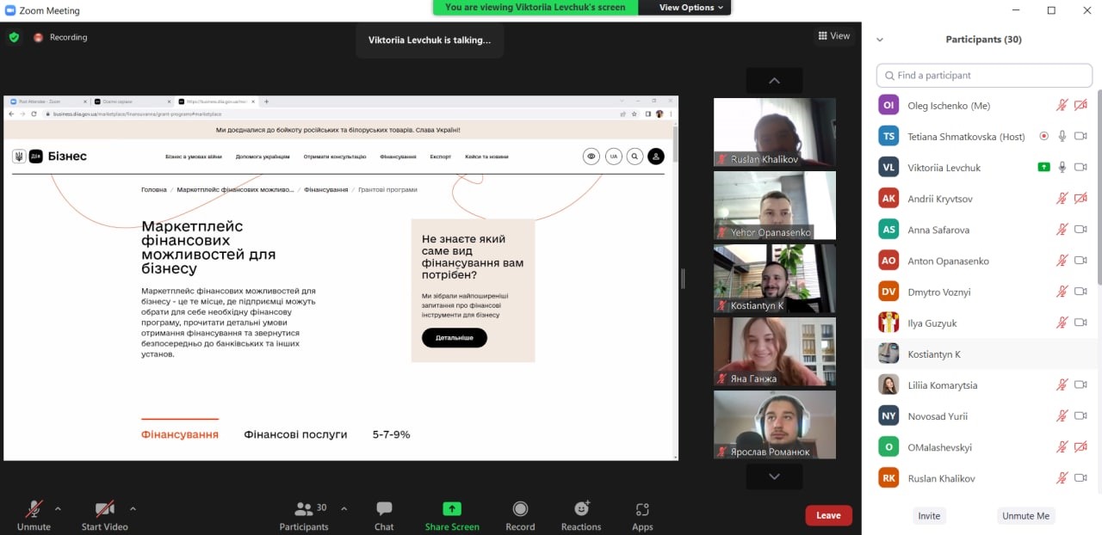Image resolution: width=1102 pixels, height=535 pixels.
Task: Start recording with the Record icon
Action: coord(520,509)
